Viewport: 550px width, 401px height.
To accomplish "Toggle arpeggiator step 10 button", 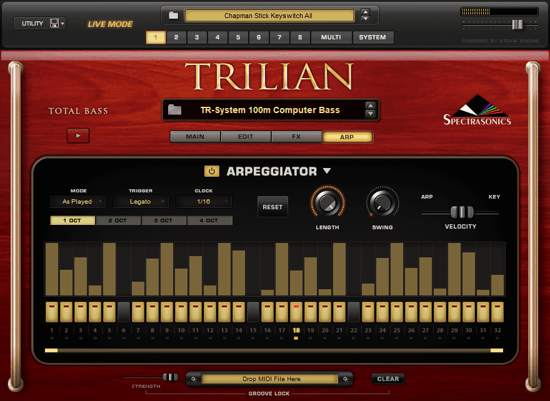I will pyautogui.click(x=181, y=312).
